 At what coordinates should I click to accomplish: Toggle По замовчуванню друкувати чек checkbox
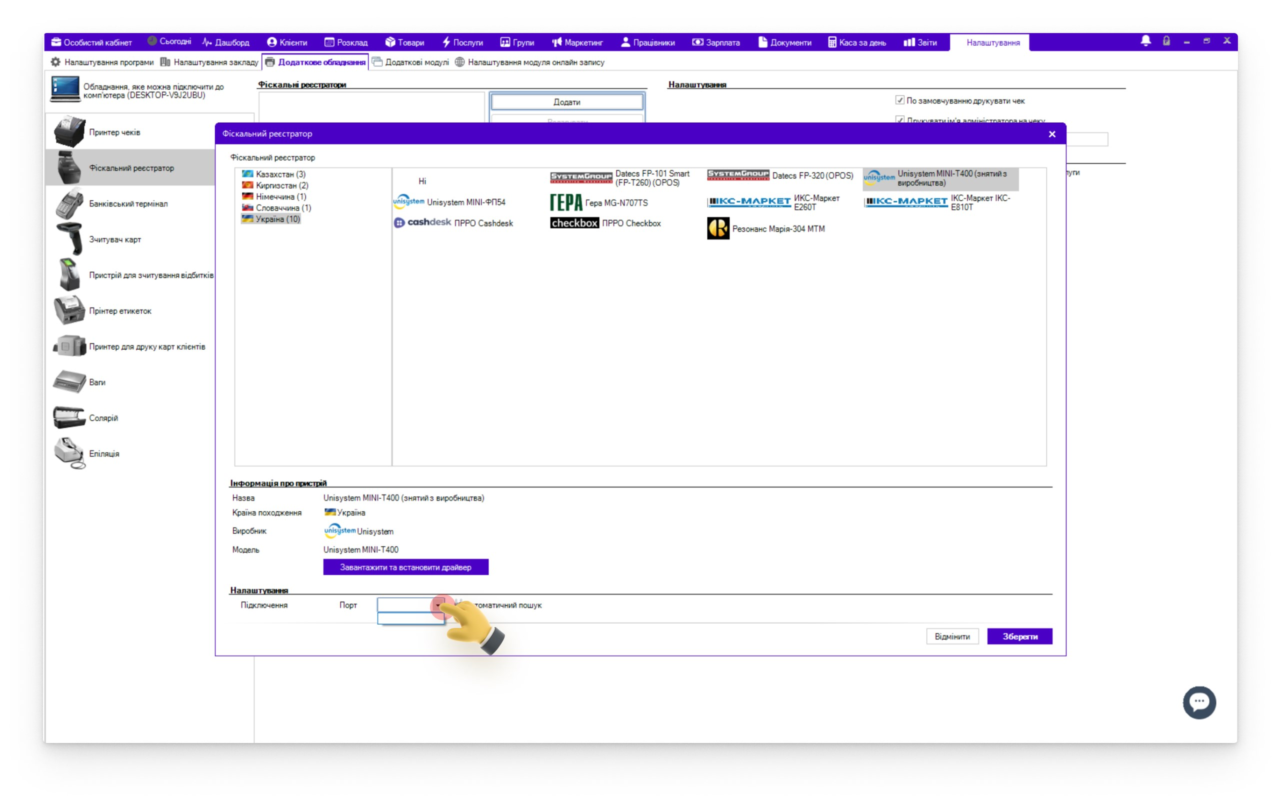pyautogui.click(x=899, y=100)
